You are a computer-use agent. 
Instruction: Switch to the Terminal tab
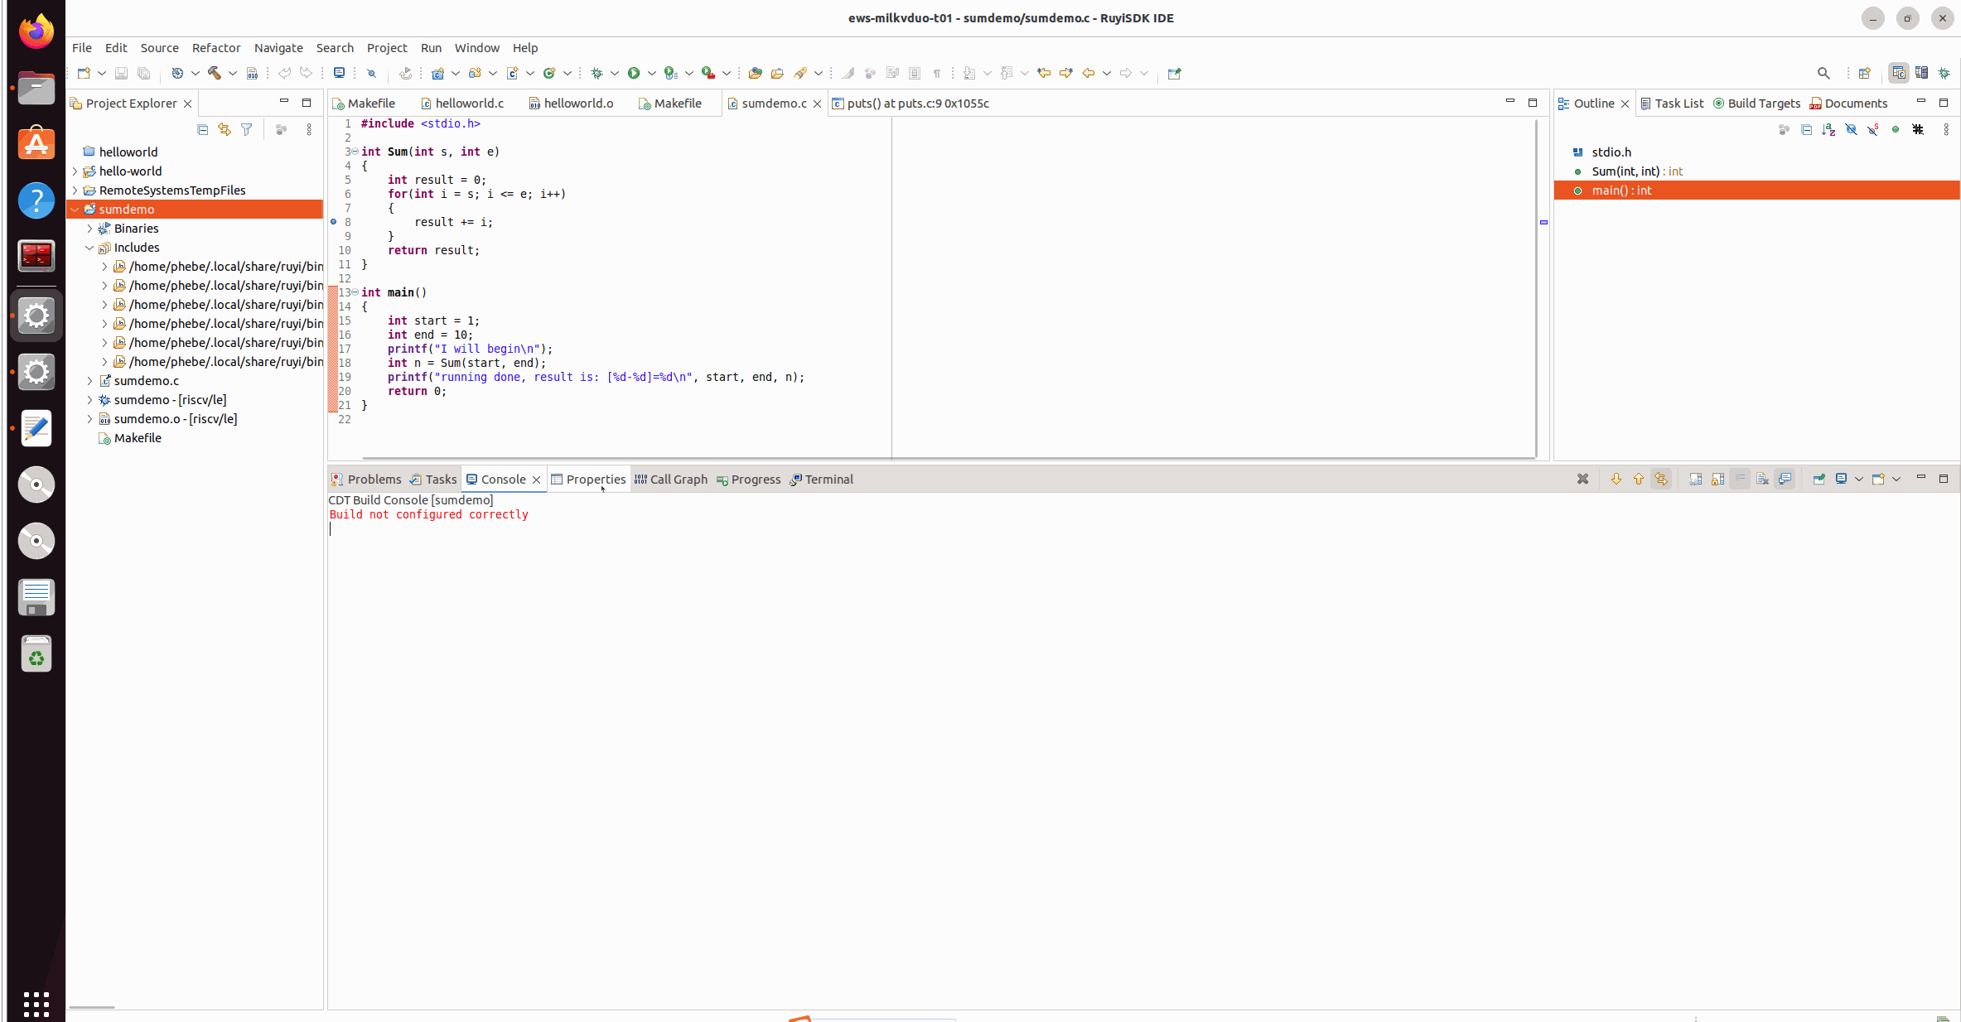click(827, 479)
